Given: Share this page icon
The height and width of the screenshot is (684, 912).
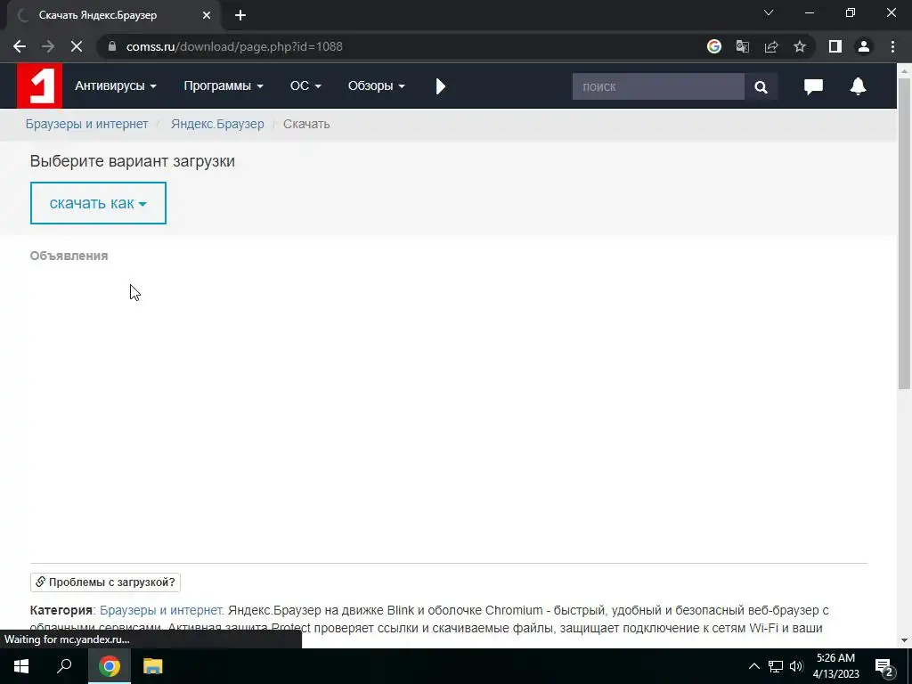Looking at the screenshot, I should click(x=771, y=46).
